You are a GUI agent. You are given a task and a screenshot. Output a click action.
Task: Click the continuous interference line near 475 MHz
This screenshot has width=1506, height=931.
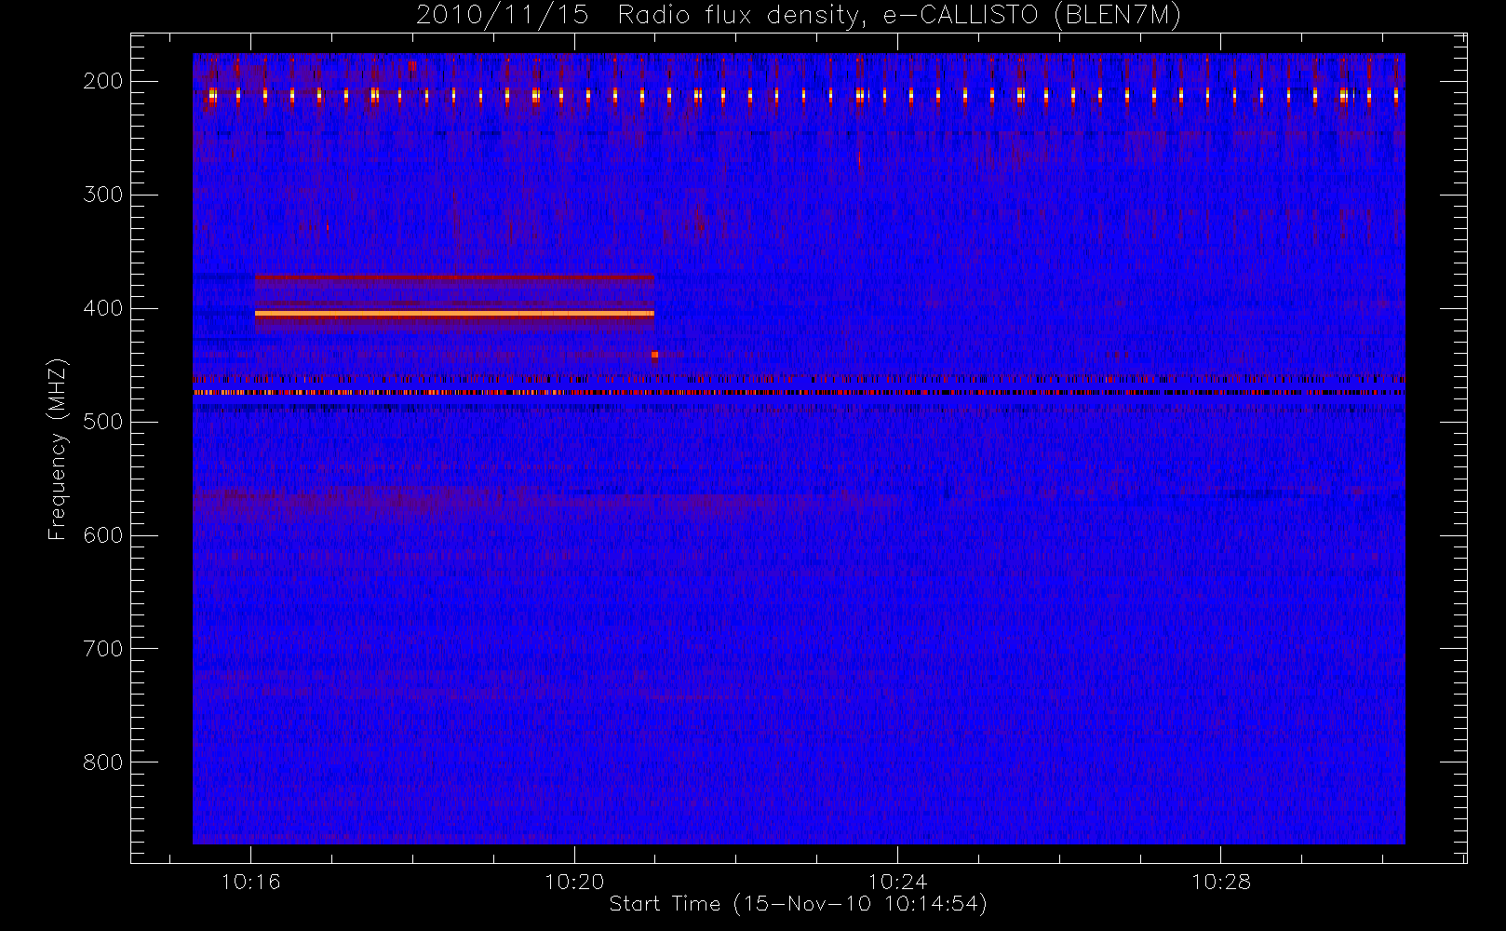(x=799, y=393)
